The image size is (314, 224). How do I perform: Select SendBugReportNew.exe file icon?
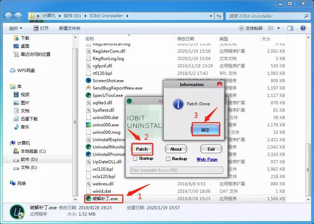88,88
